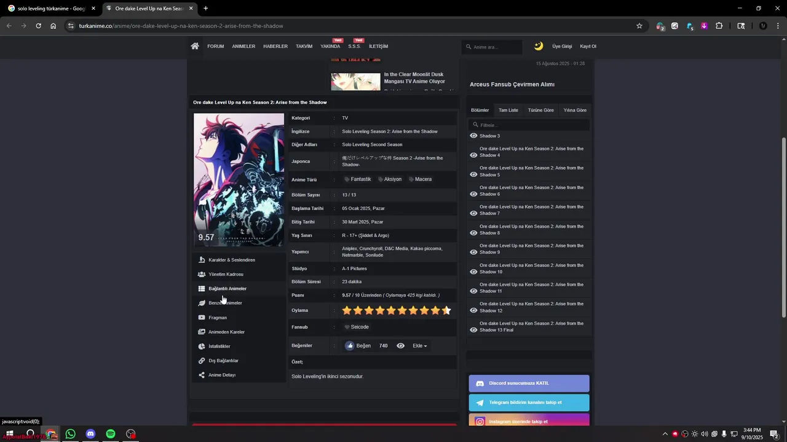
Task: Switch to the Tam Liste tab
Action: (508, 110)
